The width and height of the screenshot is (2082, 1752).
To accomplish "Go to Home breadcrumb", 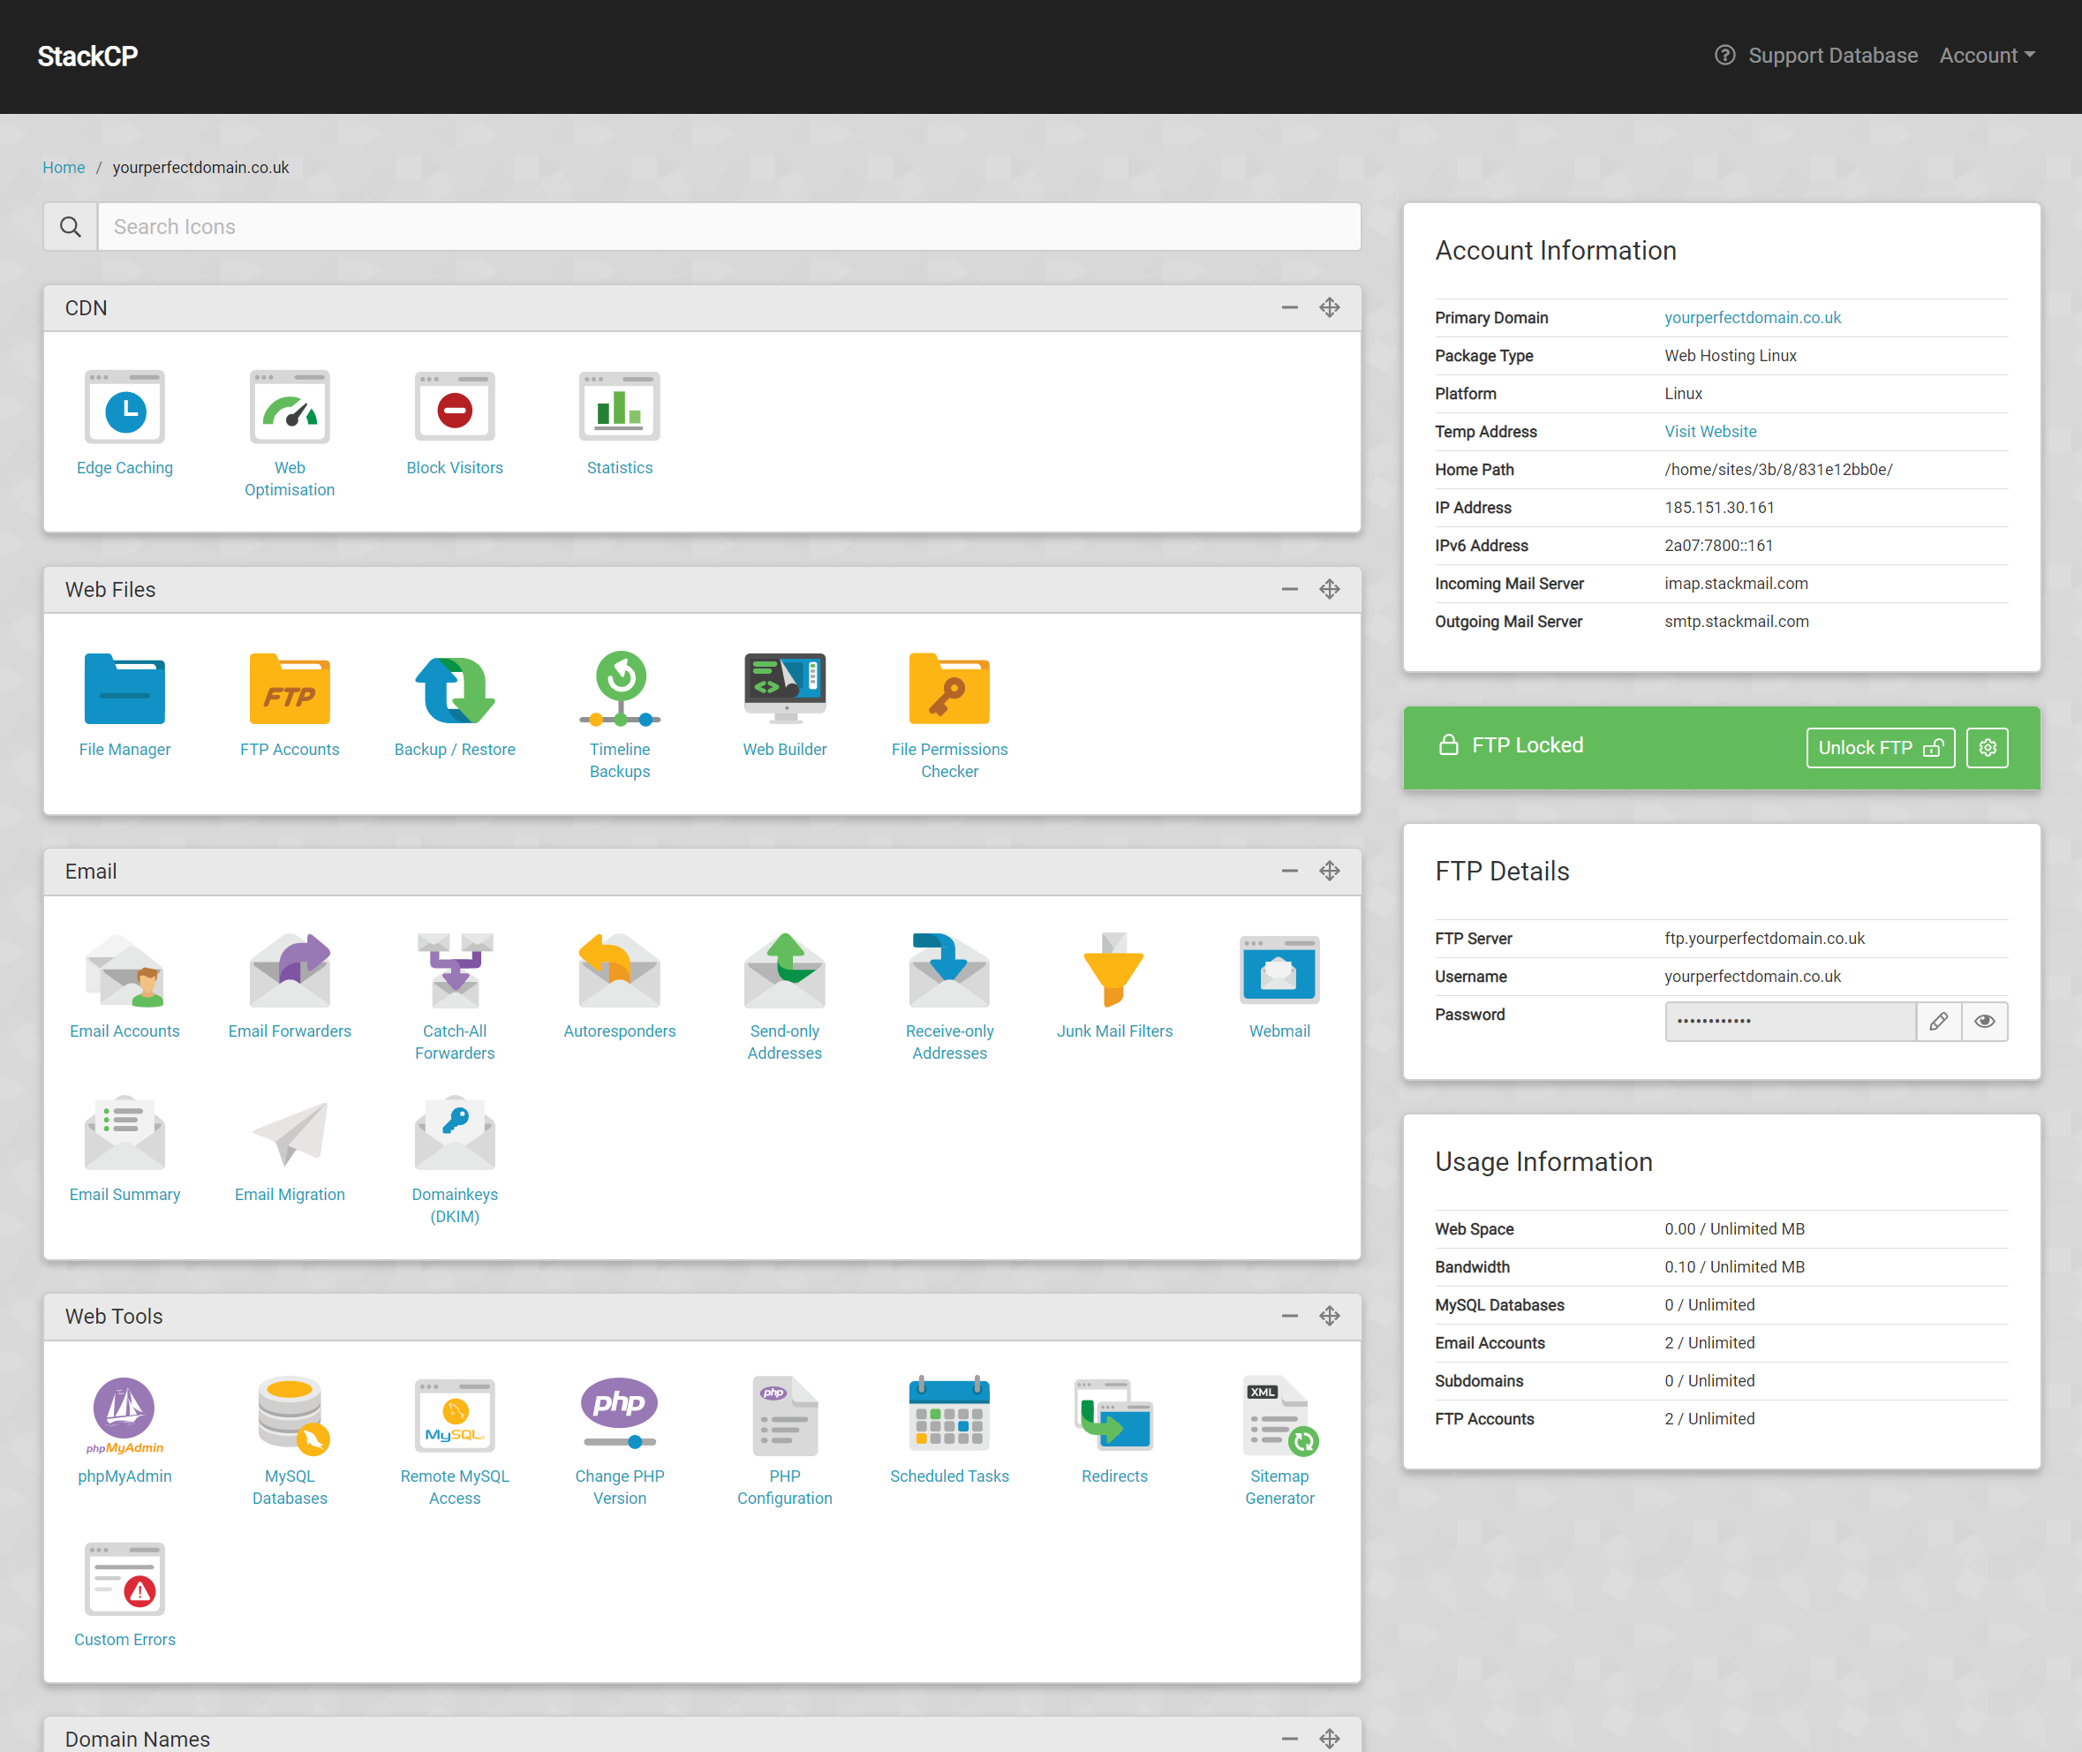I will point(64,167).
